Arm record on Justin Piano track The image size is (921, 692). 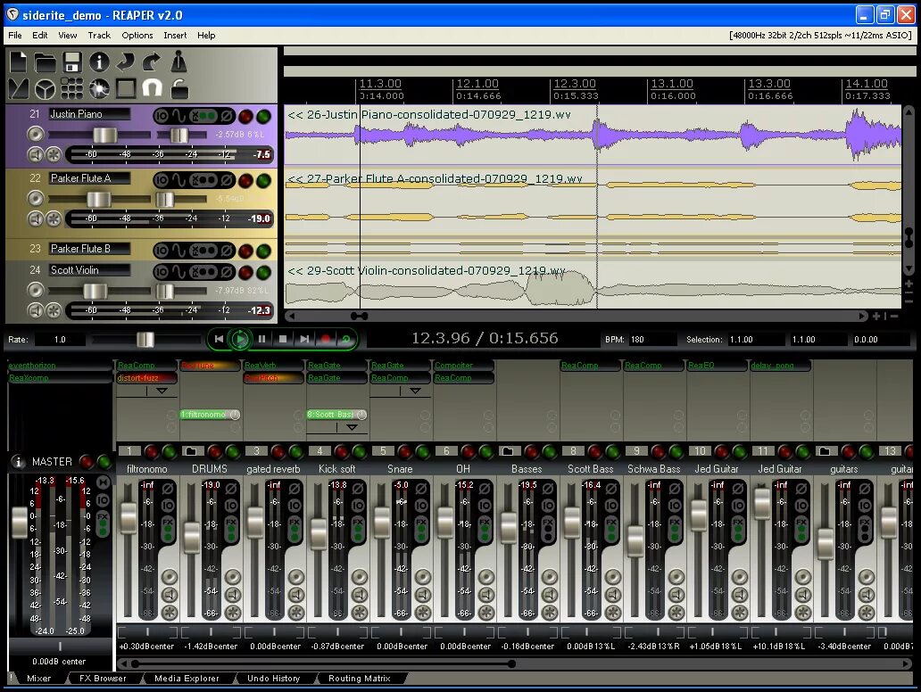245,116
